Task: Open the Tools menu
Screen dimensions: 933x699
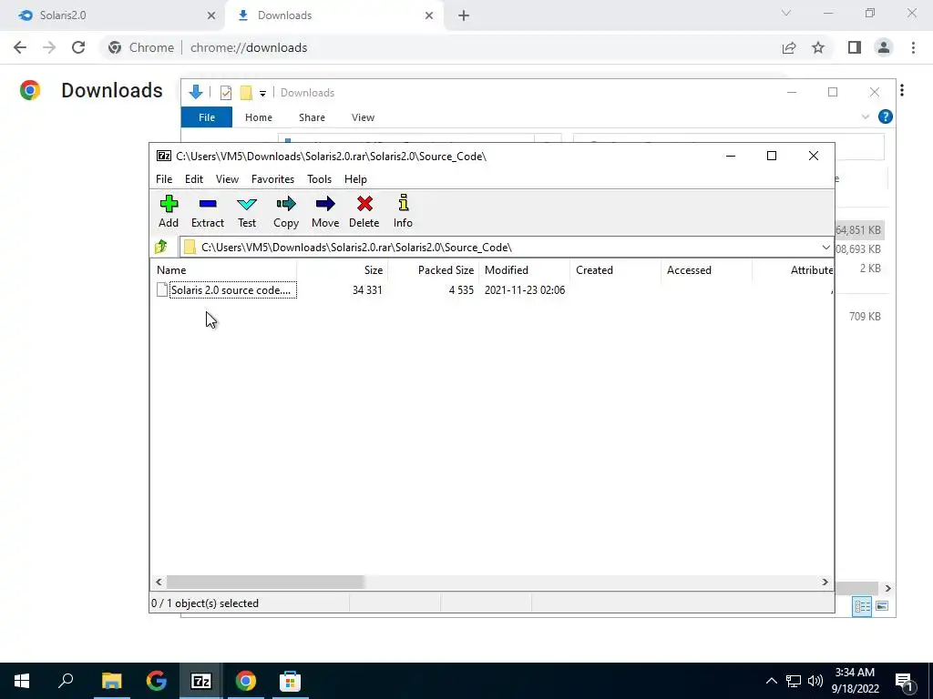Action: pyautogui.click(x=319, y=179)
